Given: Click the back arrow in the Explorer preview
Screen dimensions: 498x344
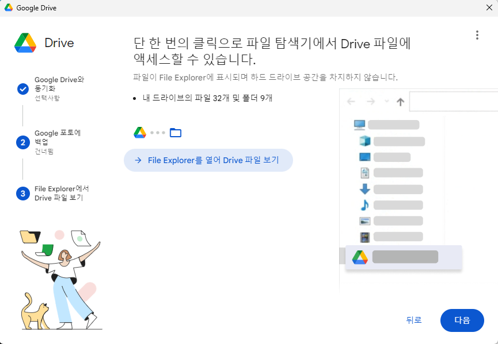Looking at the screenshot, I should pyautogui.click(x=352, y=101).
